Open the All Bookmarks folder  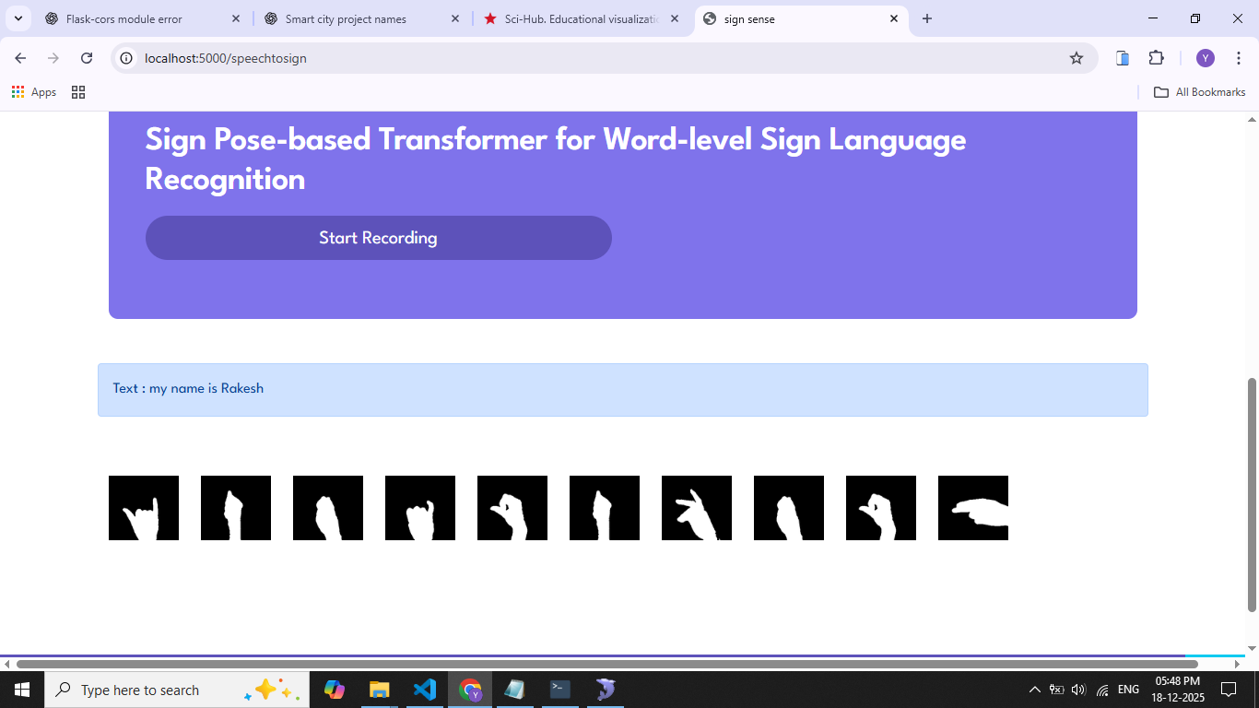tap(1199, 92)
